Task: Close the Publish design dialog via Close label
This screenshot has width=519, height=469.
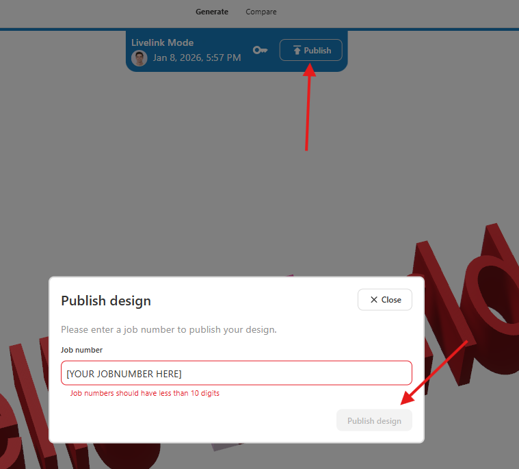Action: click(391, 300)
